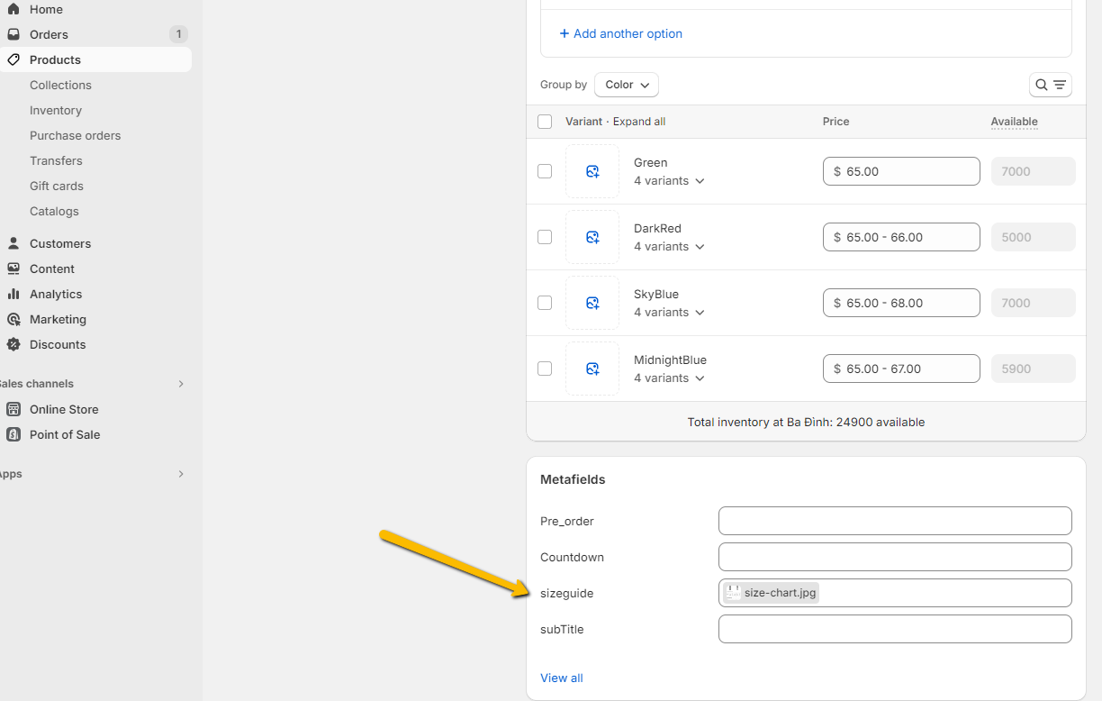Click the add image icon for MidnightBlue variant

[592, 369]
